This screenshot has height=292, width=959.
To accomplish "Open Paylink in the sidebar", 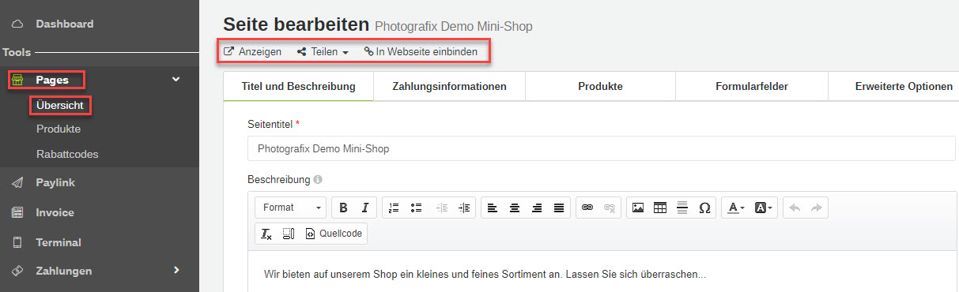I will point(55,182).
